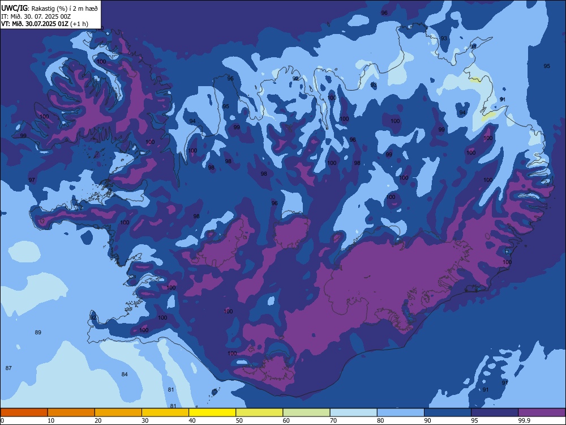
Task: Click the legend tick label '20'
Action: click(98, 420)
